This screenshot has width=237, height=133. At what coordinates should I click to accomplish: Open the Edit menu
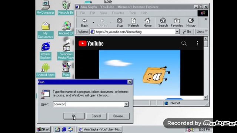point(92,13)
